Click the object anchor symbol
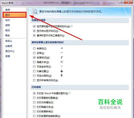 click(x=62, y=71)
